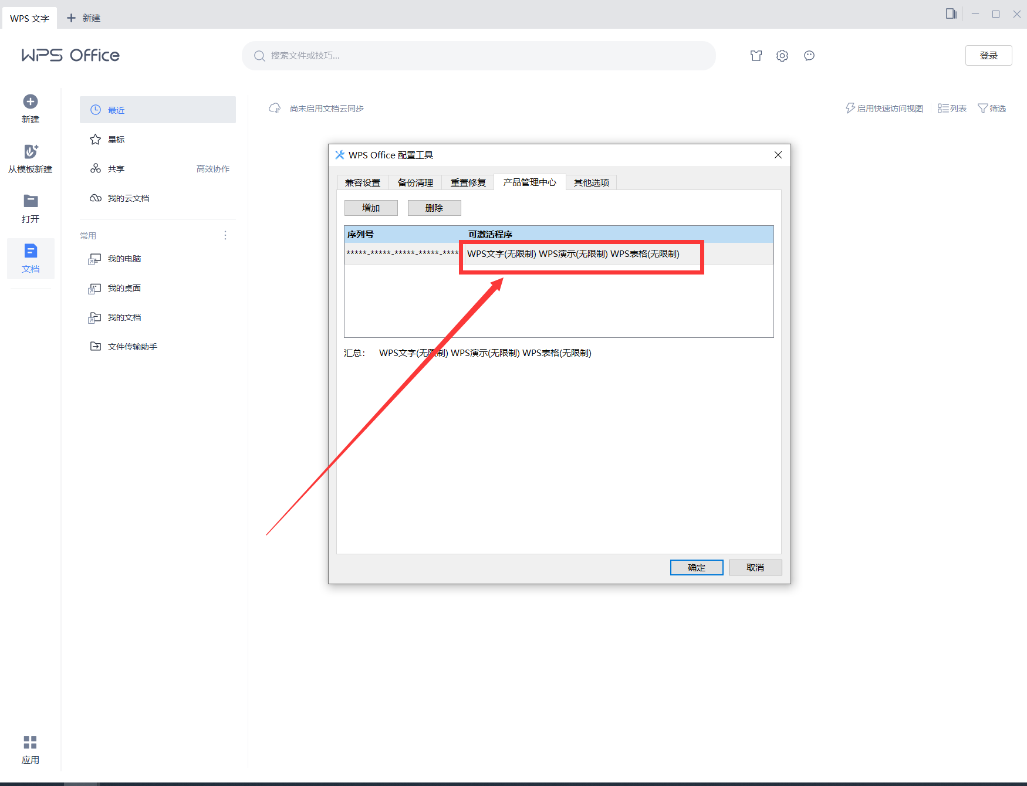Select the WPS 文字 window tab
1027x786 pixels.
point(29,18)
